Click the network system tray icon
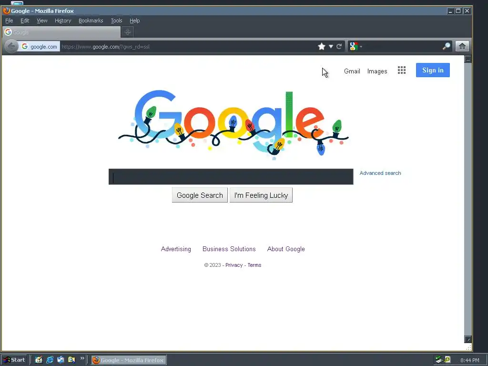The width and height of the screenshot is (488, 366). click(x=439, y=360)
